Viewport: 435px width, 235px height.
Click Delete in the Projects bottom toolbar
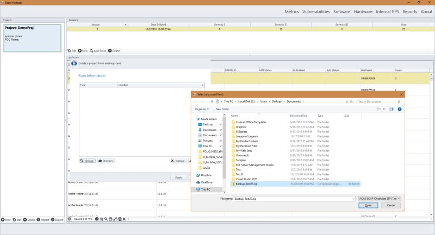point(29,220)
